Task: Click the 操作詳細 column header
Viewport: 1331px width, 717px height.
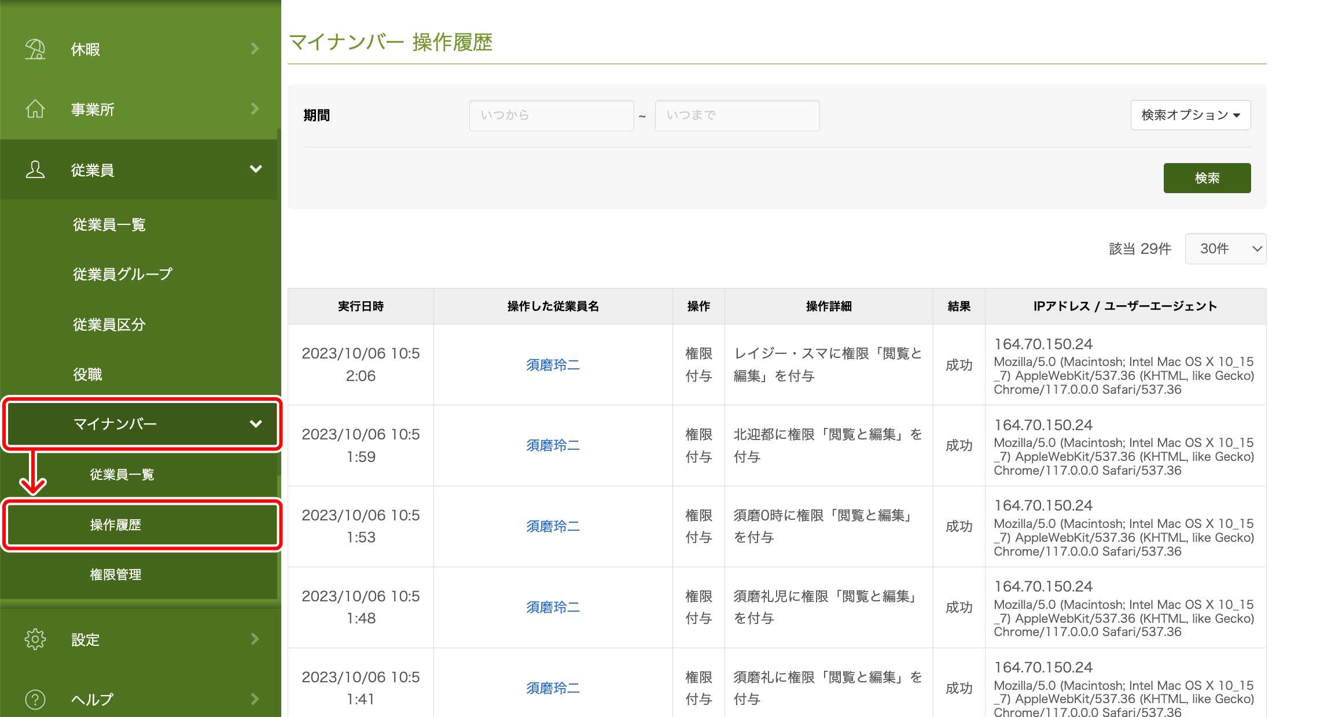Action: pos(829,306)
